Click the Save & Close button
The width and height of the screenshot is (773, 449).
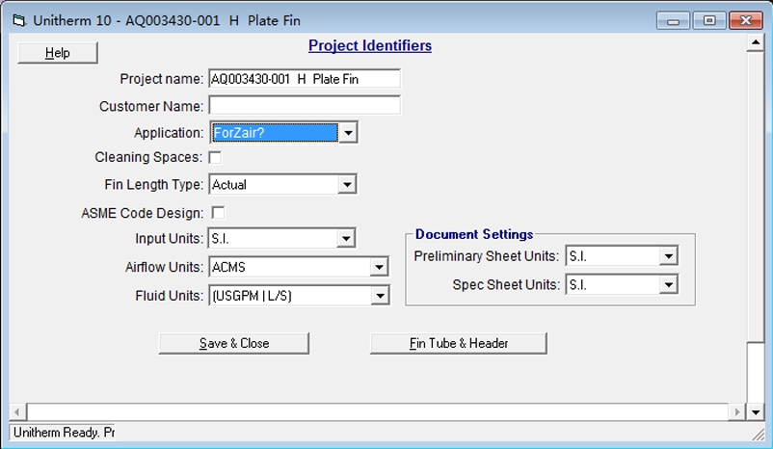tap(234, 343)
